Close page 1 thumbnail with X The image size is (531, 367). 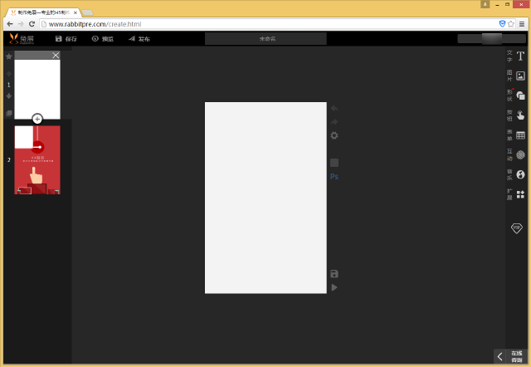coord(56,56)
